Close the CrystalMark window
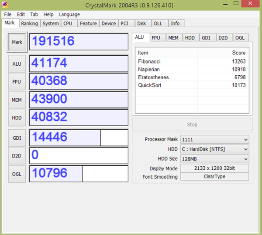262x235 pixels. [250, 3]
